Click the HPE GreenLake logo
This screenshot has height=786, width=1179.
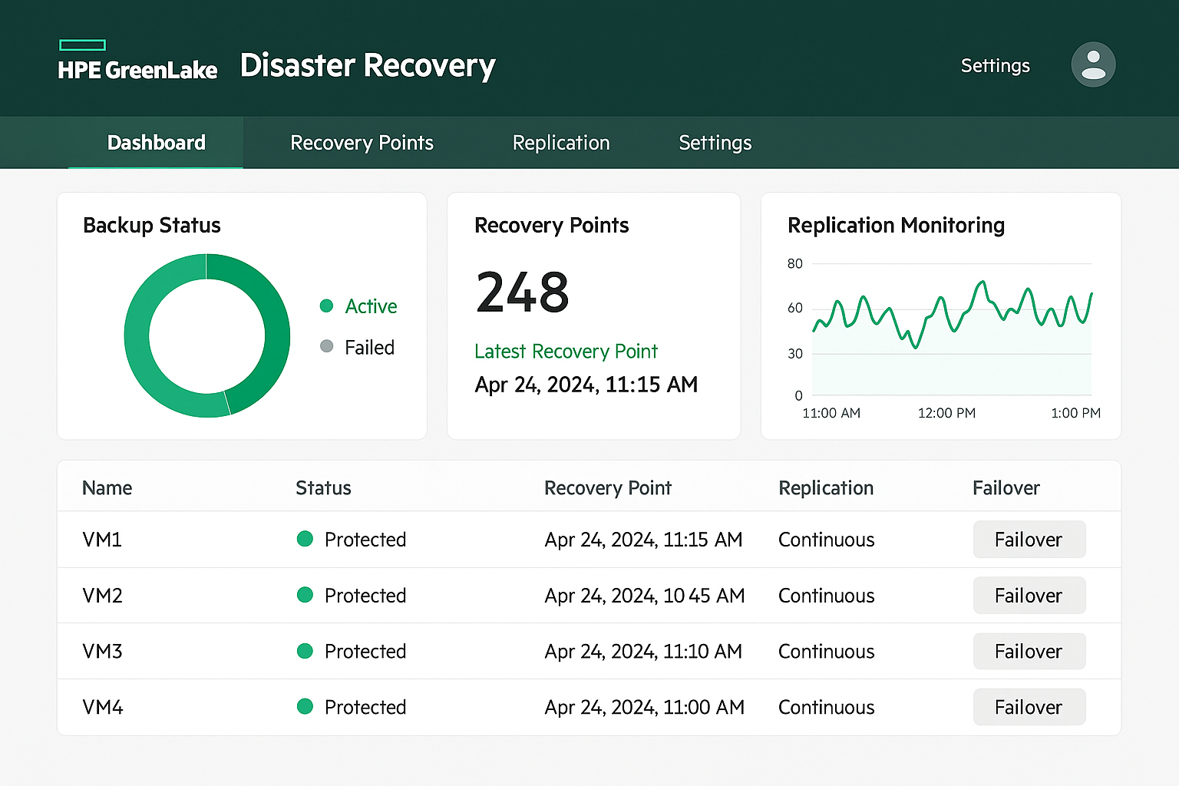(137, 61)
